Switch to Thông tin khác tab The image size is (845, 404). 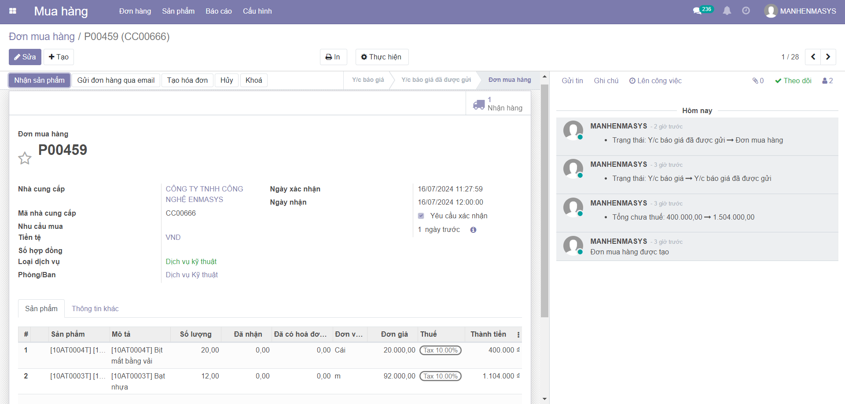pyautogui.click(x=95, y=309)
